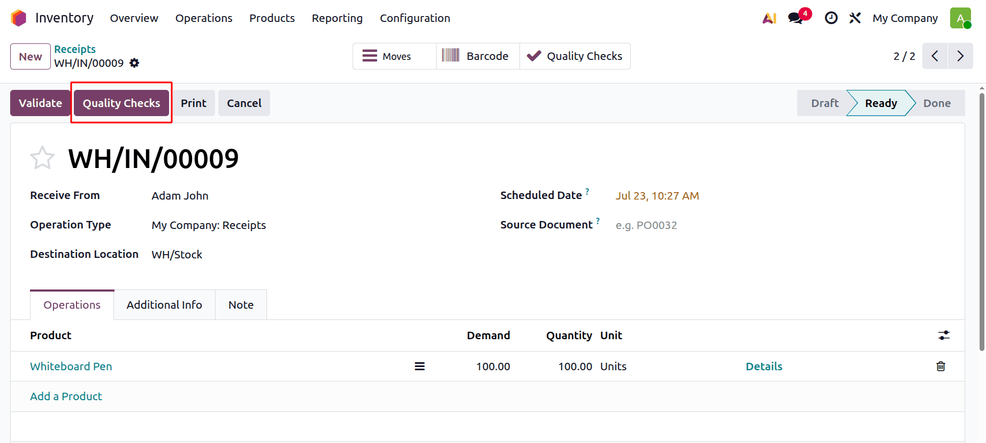Click the record pager 2 / 2
The image size is (986, 443).
(904, 56)
